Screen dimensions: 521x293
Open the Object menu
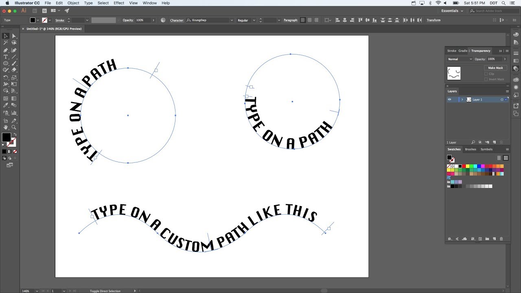[73, 3]
